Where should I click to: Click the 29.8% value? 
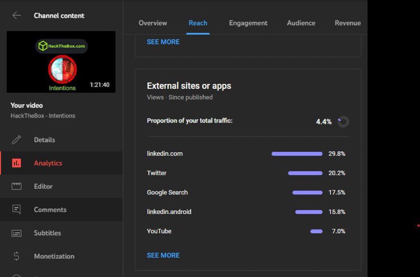click(337, 154)
